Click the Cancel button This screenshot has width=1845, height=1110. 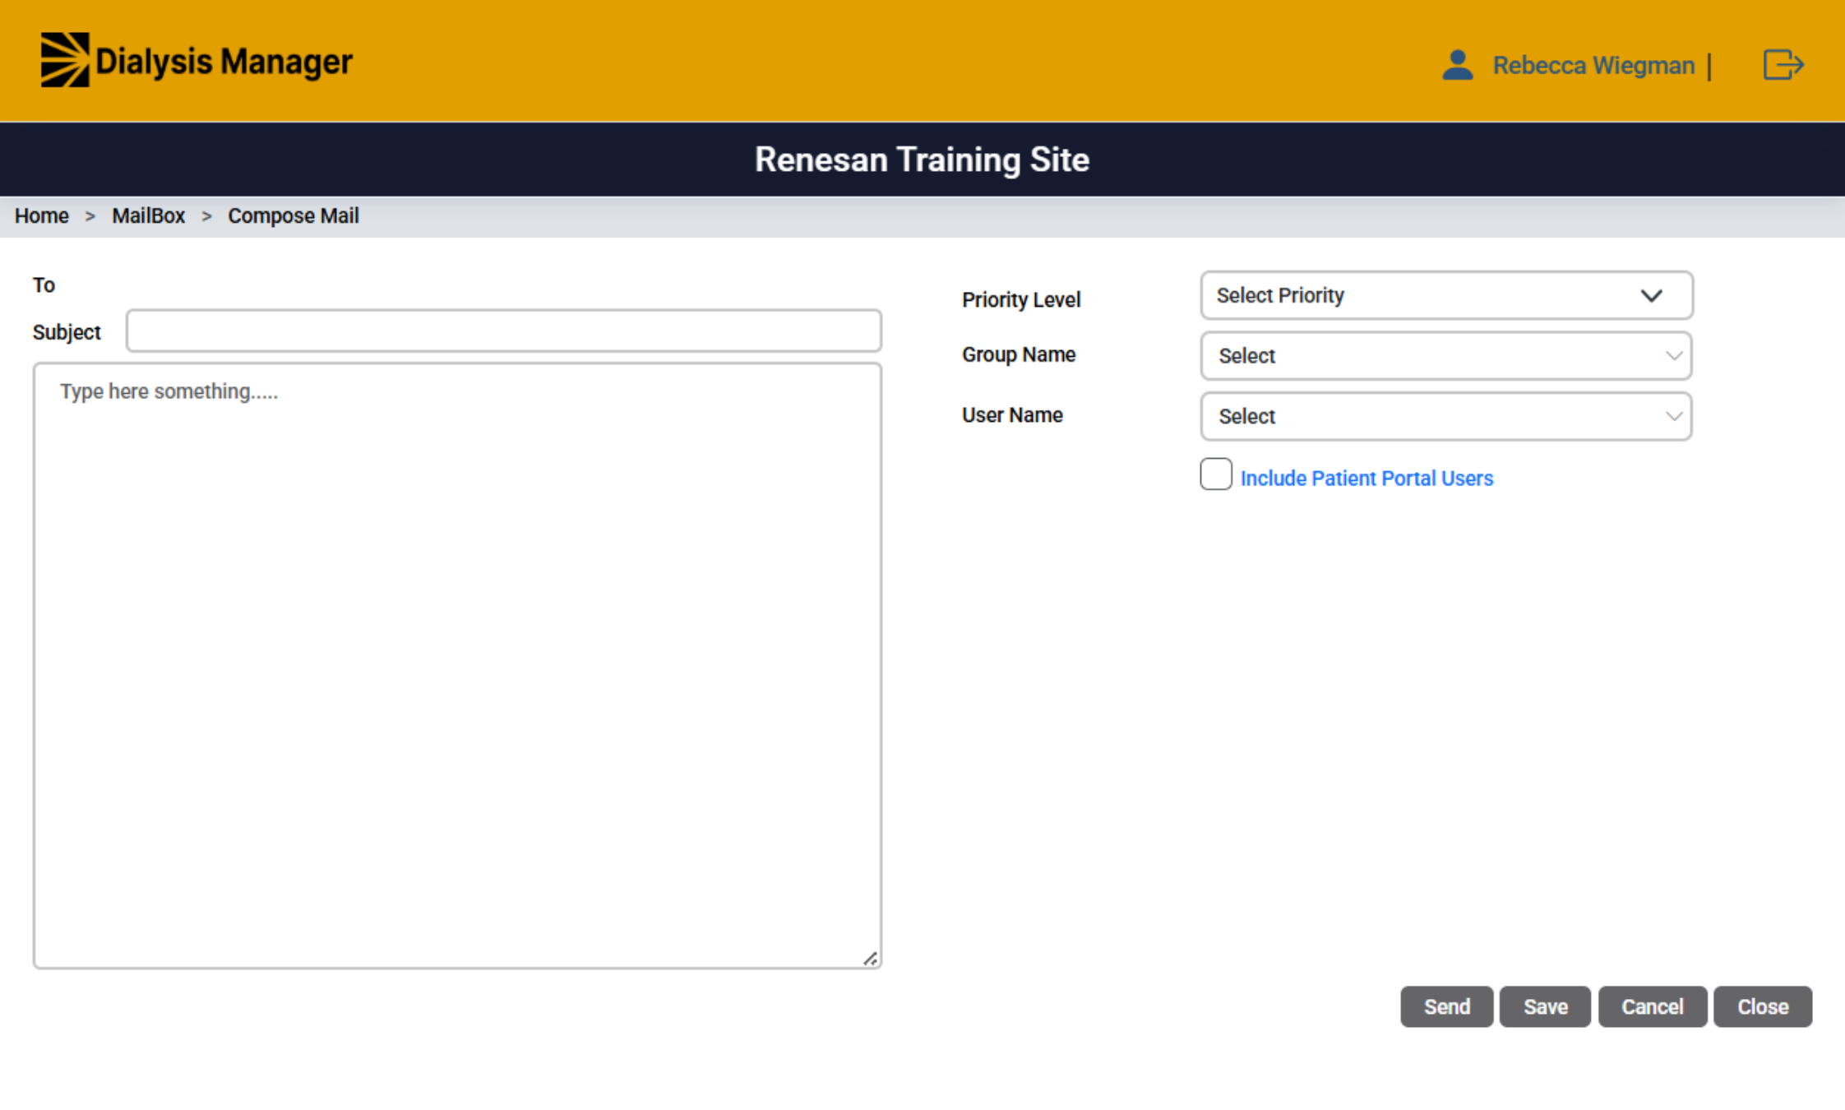[x=1652, y=1006]
